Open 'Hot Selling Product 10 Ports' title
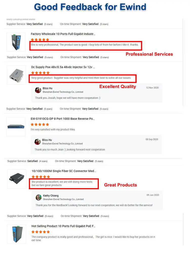Screen dimensions: 190x253 63,226
